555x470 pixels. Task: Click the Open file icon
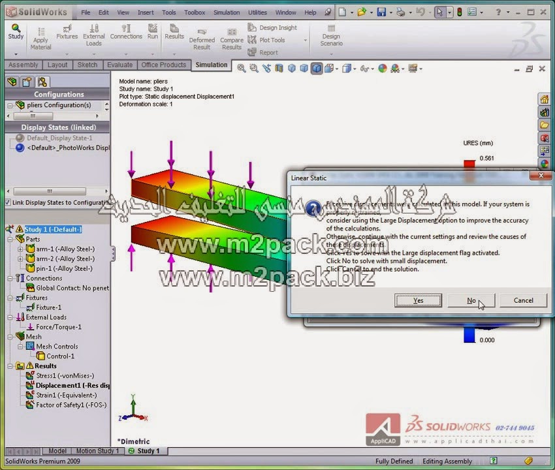point(362,12)
